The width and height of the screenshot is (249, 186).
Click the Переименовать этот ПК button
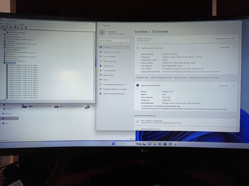224,39
